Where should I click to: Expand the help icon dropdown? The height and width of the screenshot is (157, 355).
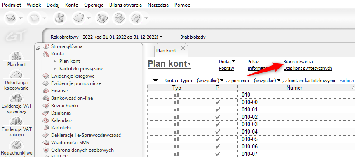coord(146,18)
